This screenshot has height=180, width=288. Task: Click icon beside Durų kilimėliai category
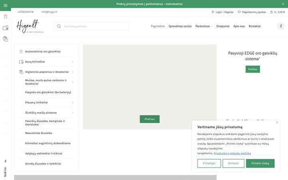tap(21, 62)
